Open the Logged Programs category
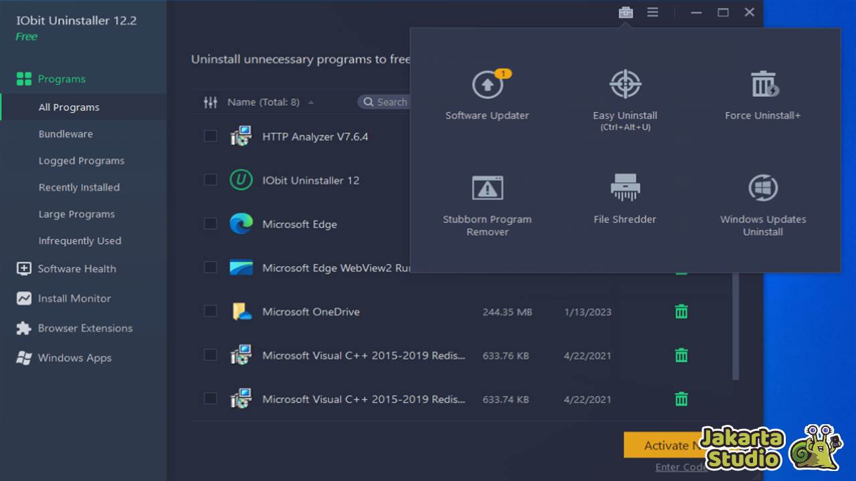Image resolution: width=856 pixels, height=481 pixels. pyautogui.click(x=82, y=160)
